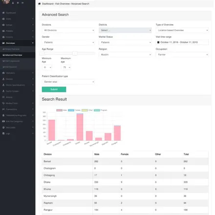Click the logout icon atop sidebar

click(22, 3)
